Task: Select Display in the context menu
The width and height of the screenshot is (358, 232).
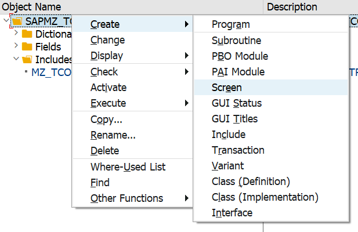Action: point(133,56)
